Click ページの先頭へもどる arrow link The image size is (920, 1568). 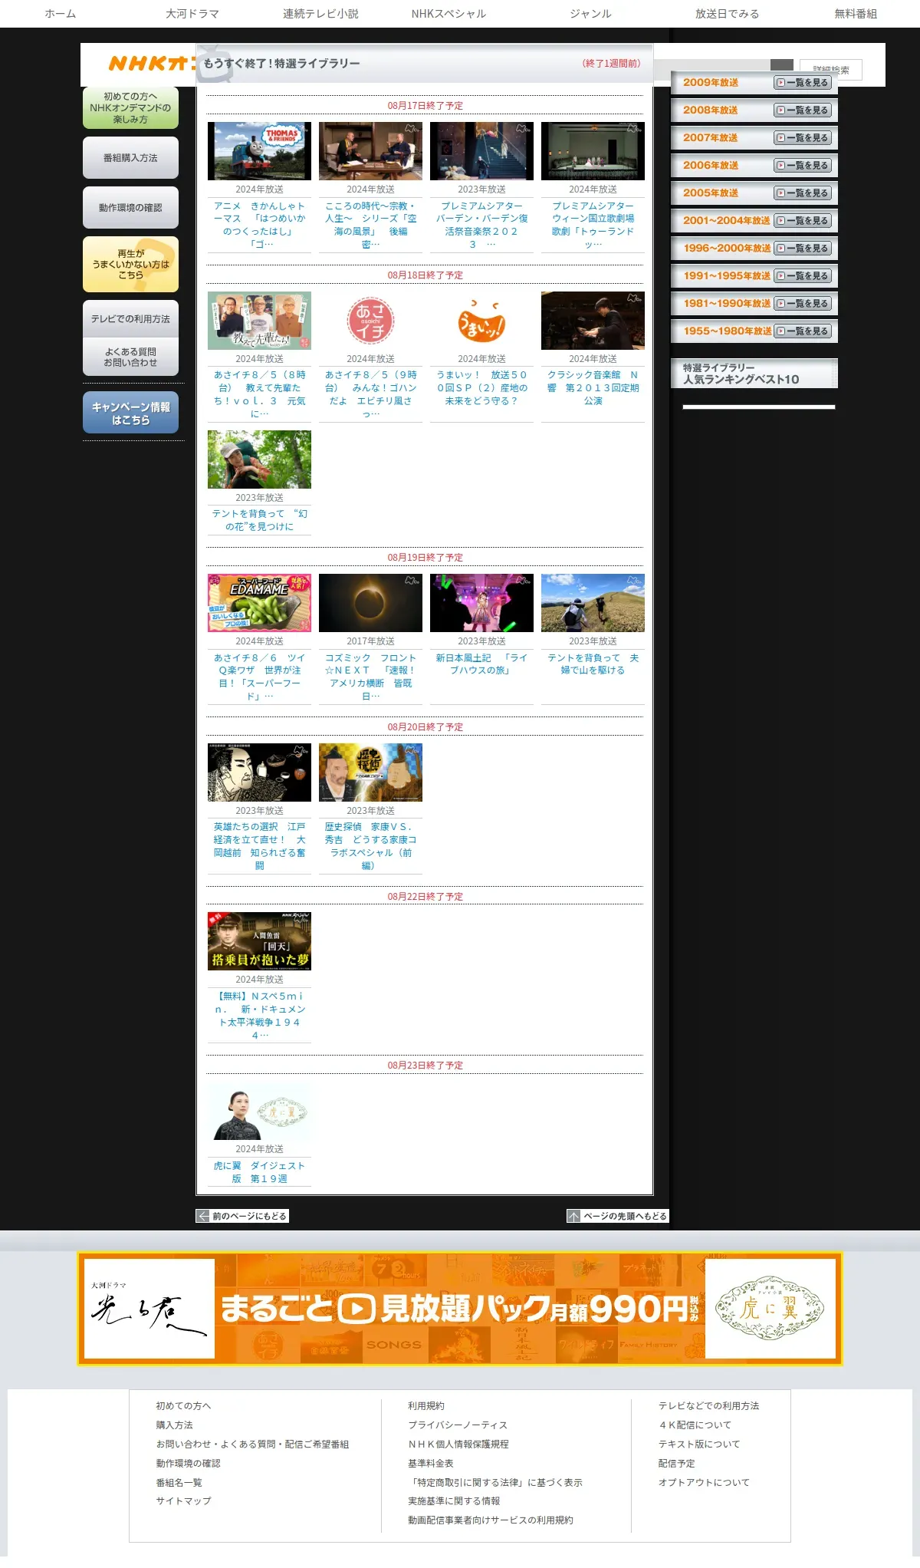(617, 1216)
